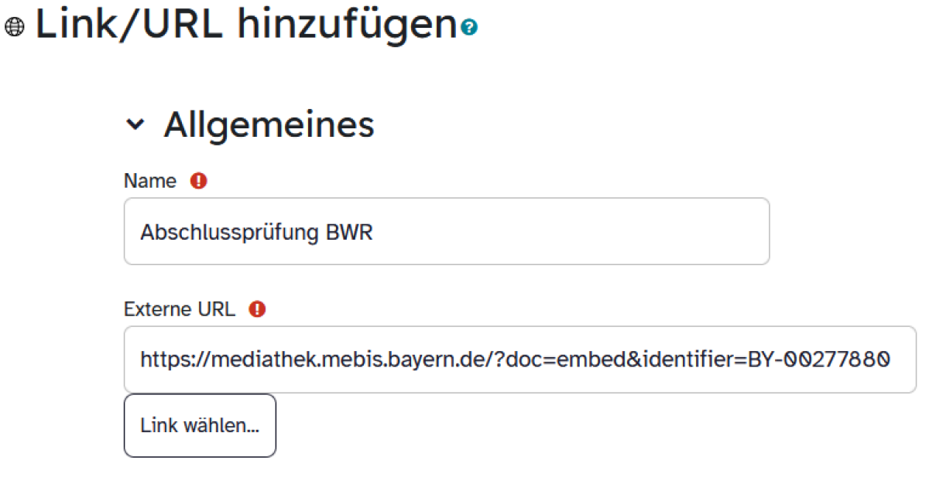Toggle the Allgemeines disclosure arrow
929x477 pixels.
(137, 124)
